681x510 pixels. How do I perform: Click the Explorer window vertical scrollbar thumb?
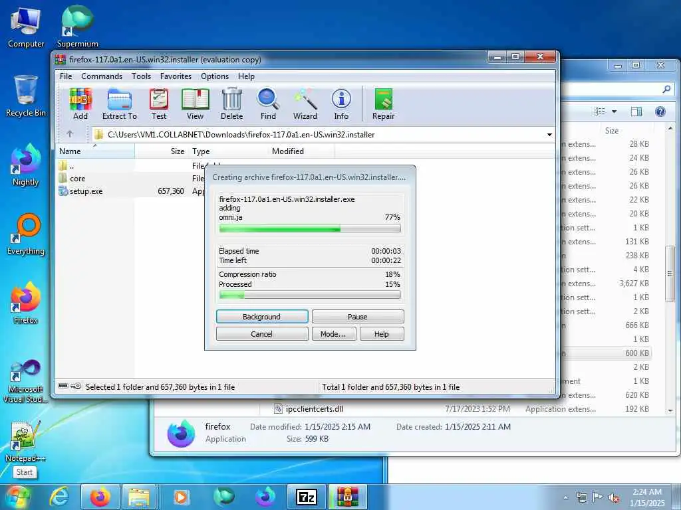(669, 274)
